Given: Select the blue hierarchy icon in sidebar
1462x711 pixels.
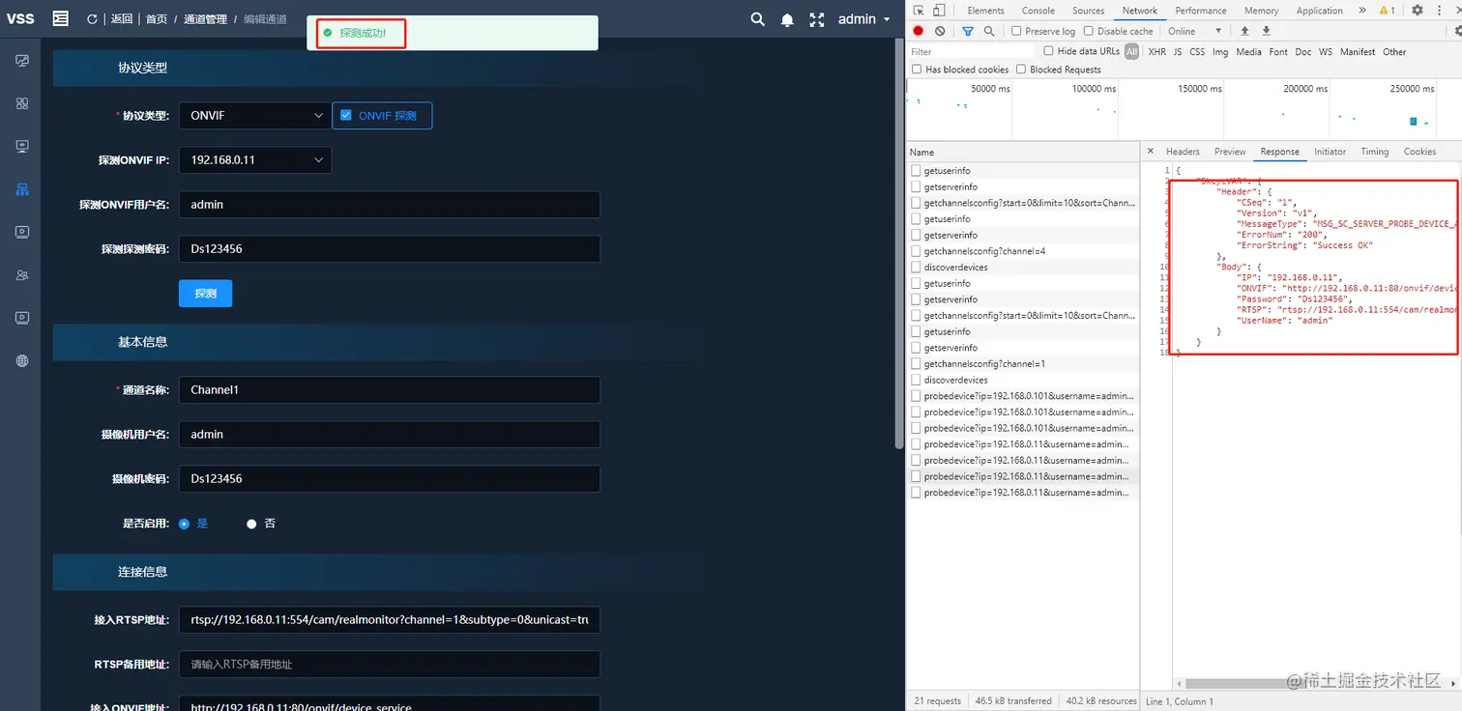Looking at the screenshot, I should pyautogui.click(x=22, y=189).
